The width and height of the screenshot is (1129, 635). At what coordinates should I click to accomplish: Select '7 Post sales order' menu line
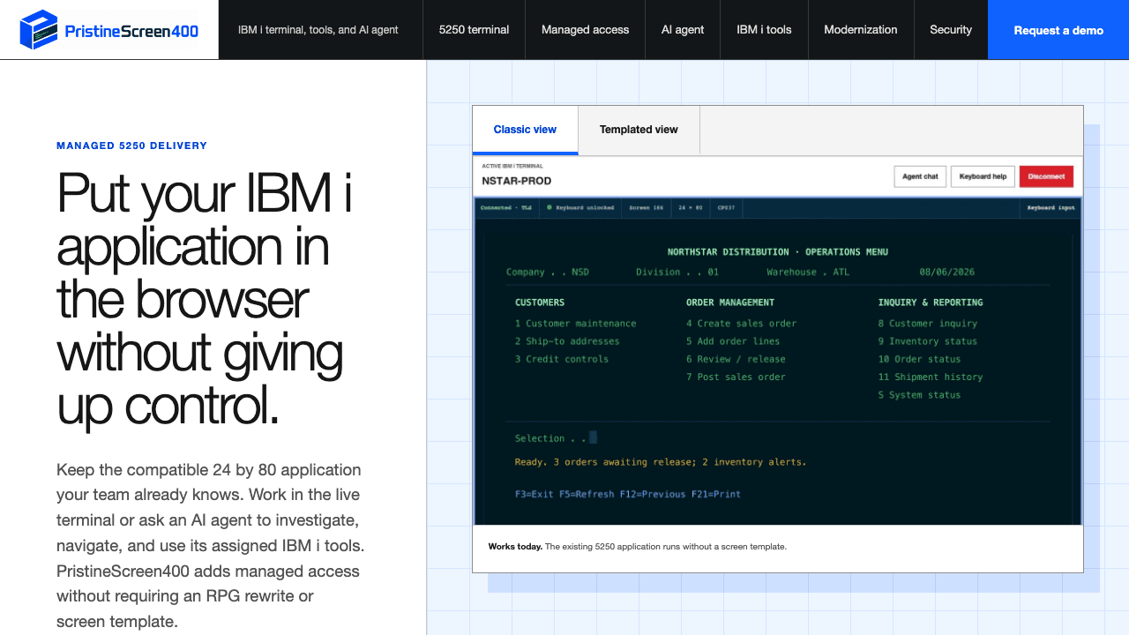click(736, 377)
